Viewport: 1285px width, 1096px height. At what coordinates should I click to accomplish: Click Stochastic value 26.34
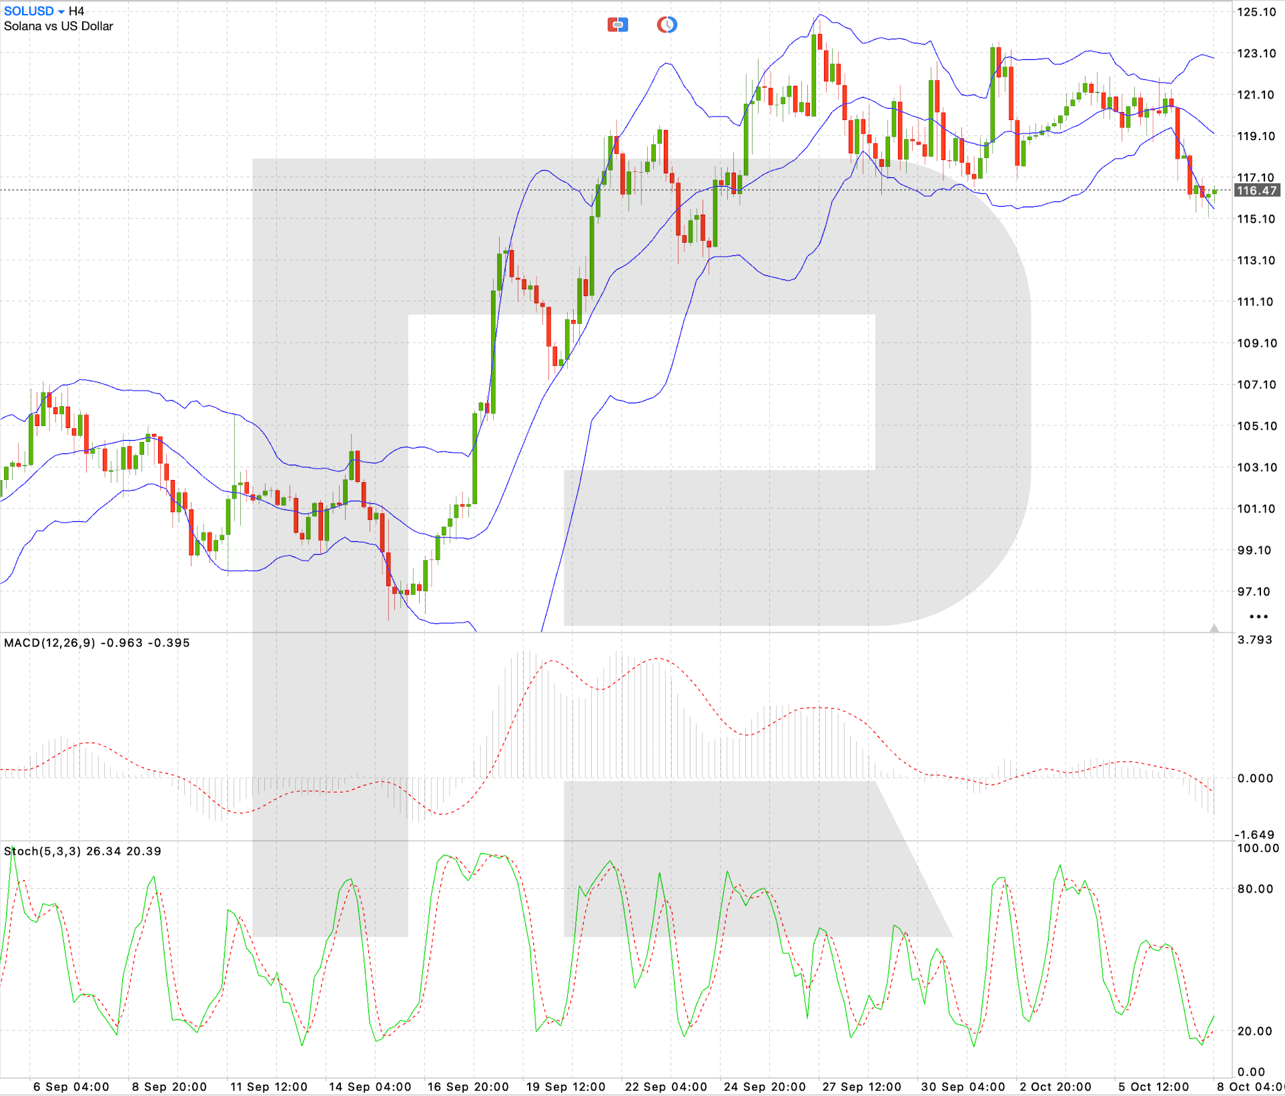[104, 851]
